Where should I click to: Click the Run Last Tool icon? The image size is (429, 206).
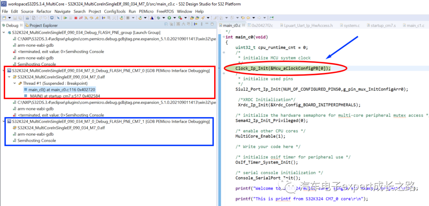point(180,18)
